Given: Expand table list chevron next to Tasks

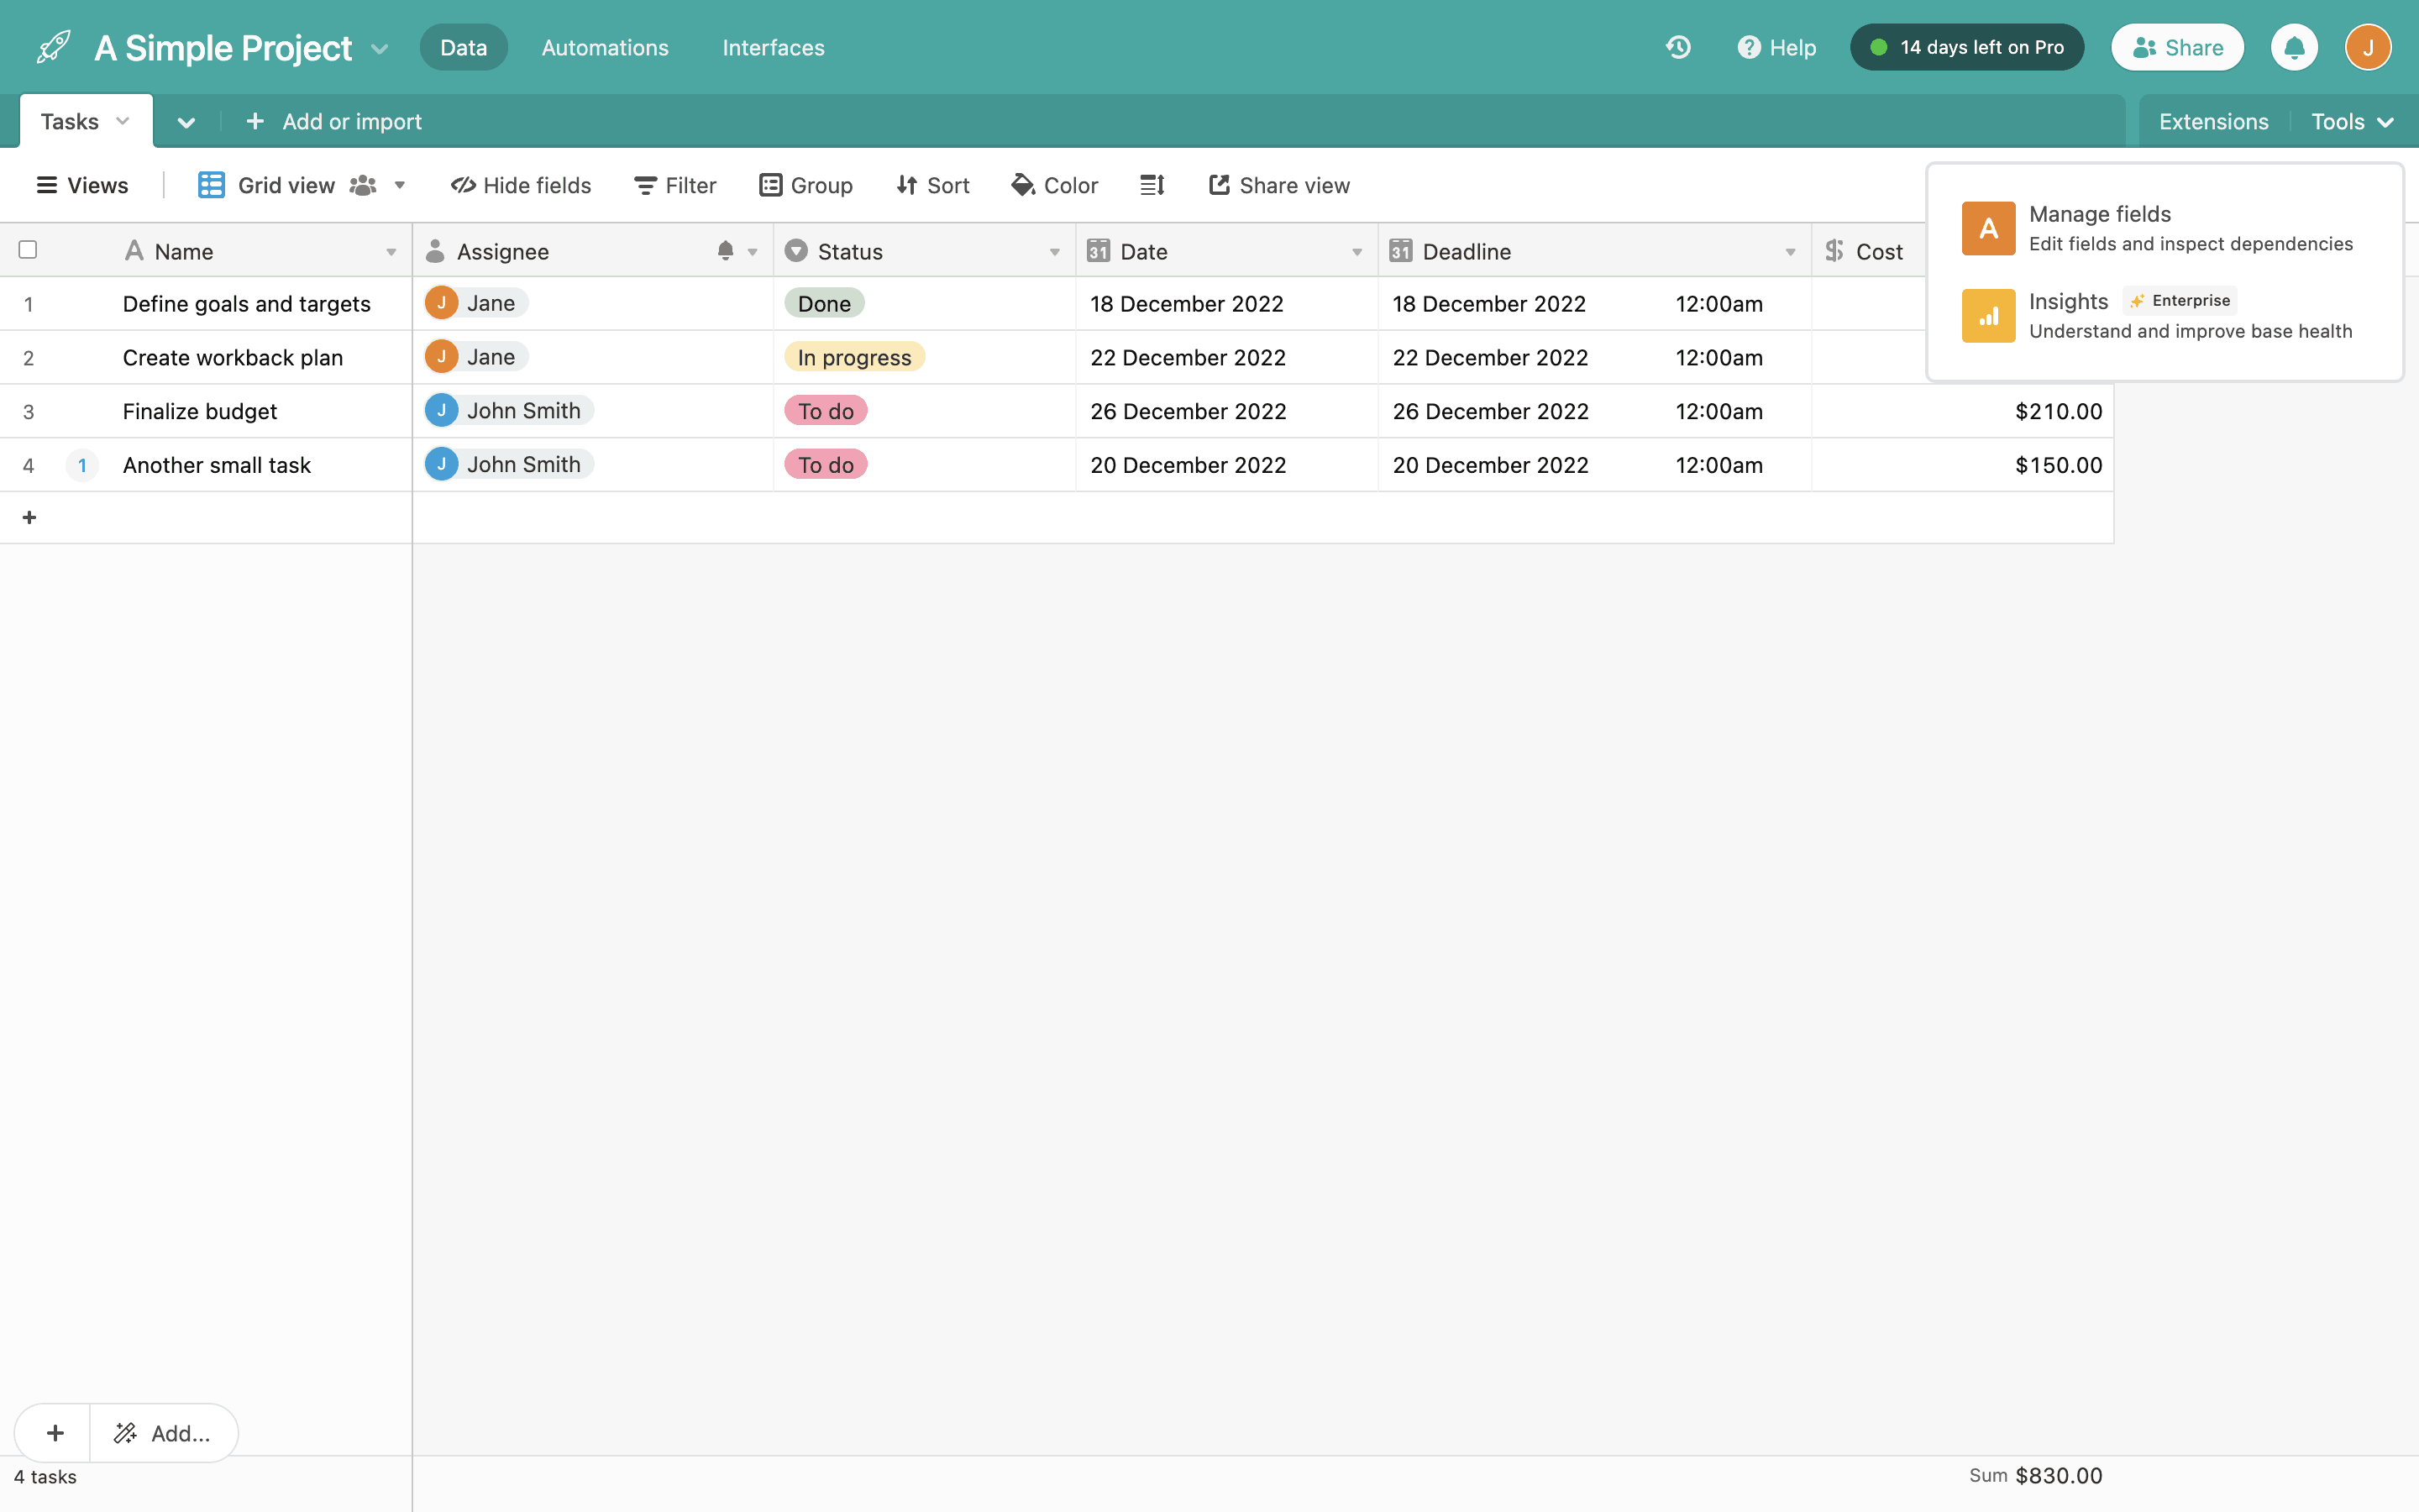Looking at the screenshot, I should 186,122.
